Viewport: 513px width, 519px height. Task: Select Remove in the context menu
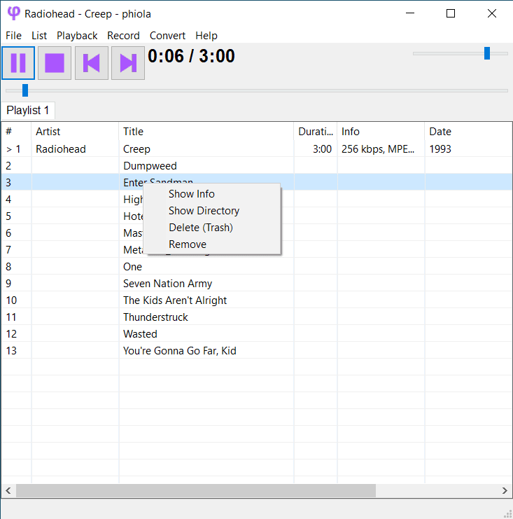[212, 244]
